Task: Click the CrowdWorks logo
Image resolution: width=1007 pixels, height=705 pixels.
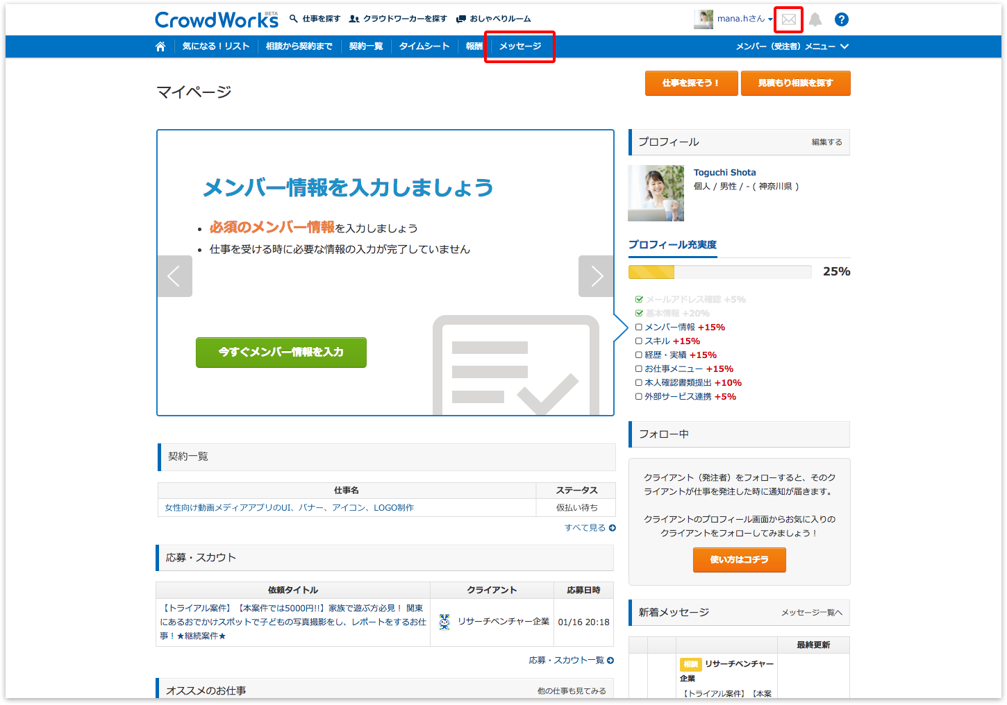Action: (x=216, y=20)
